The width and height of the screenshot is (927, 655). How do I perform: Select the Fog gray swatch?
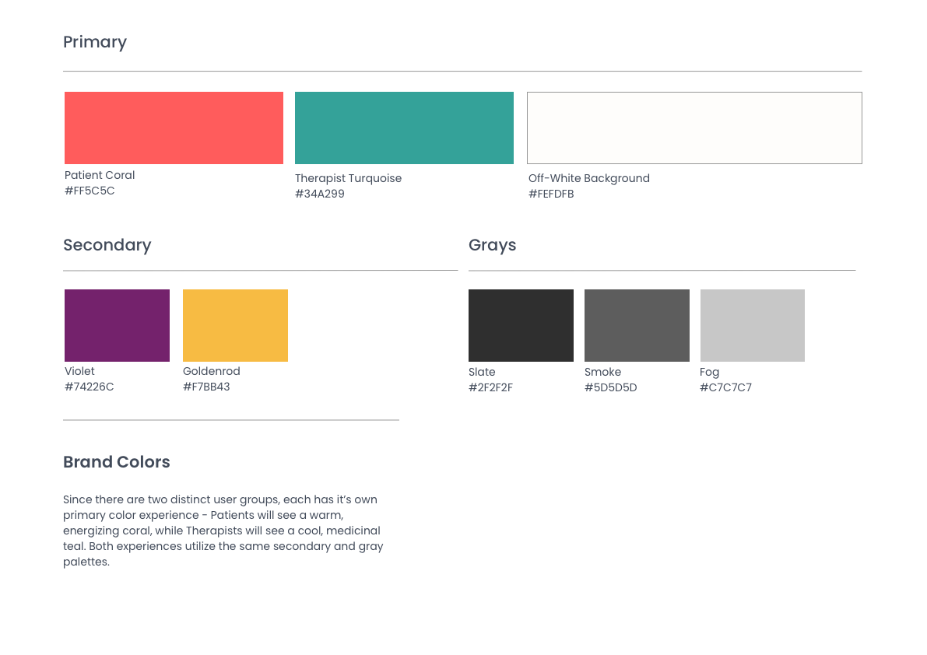click(x=752, y=325)
